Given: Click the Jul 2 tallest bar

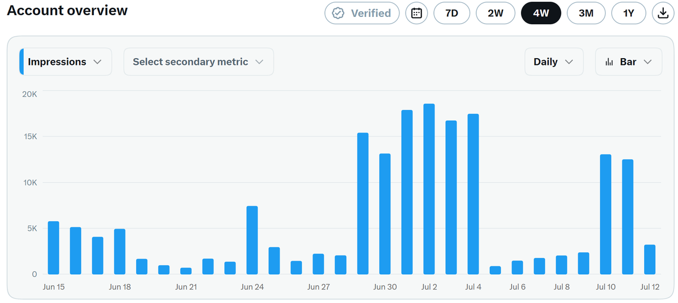Looking at the screenshot, I should pyautogui.click(x=429, y=189).
